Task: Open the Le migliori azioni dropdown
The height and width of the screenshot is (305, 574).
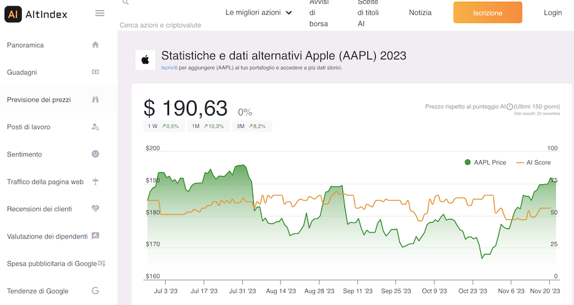Action: coord(258,13)
